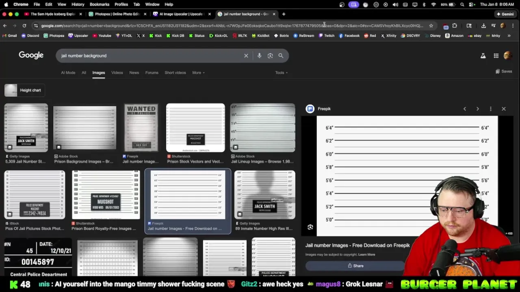Open Shutterstock Prison Board Royalty-Free thumbnail

tap(106, 195)
